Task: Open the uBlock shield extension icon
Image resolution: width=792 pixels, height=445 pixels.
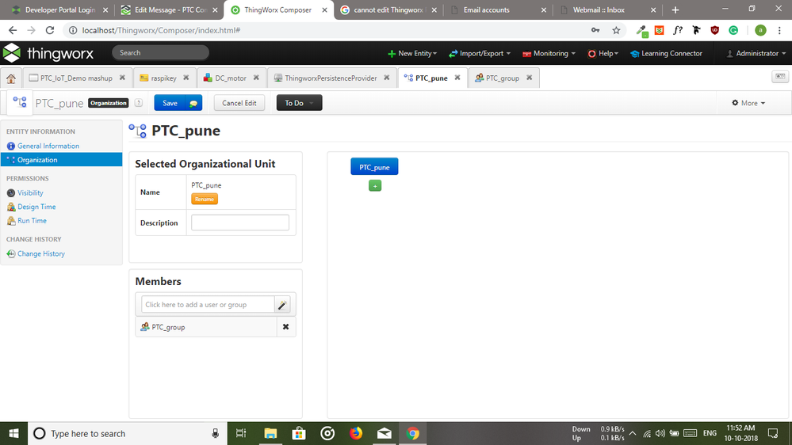Action: pos(715,30)
